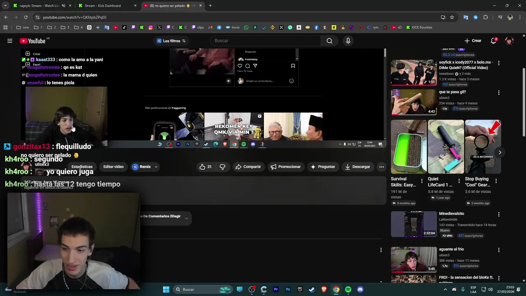Click the Descargar button
The image size is (526, 296).
click(358, 166)
